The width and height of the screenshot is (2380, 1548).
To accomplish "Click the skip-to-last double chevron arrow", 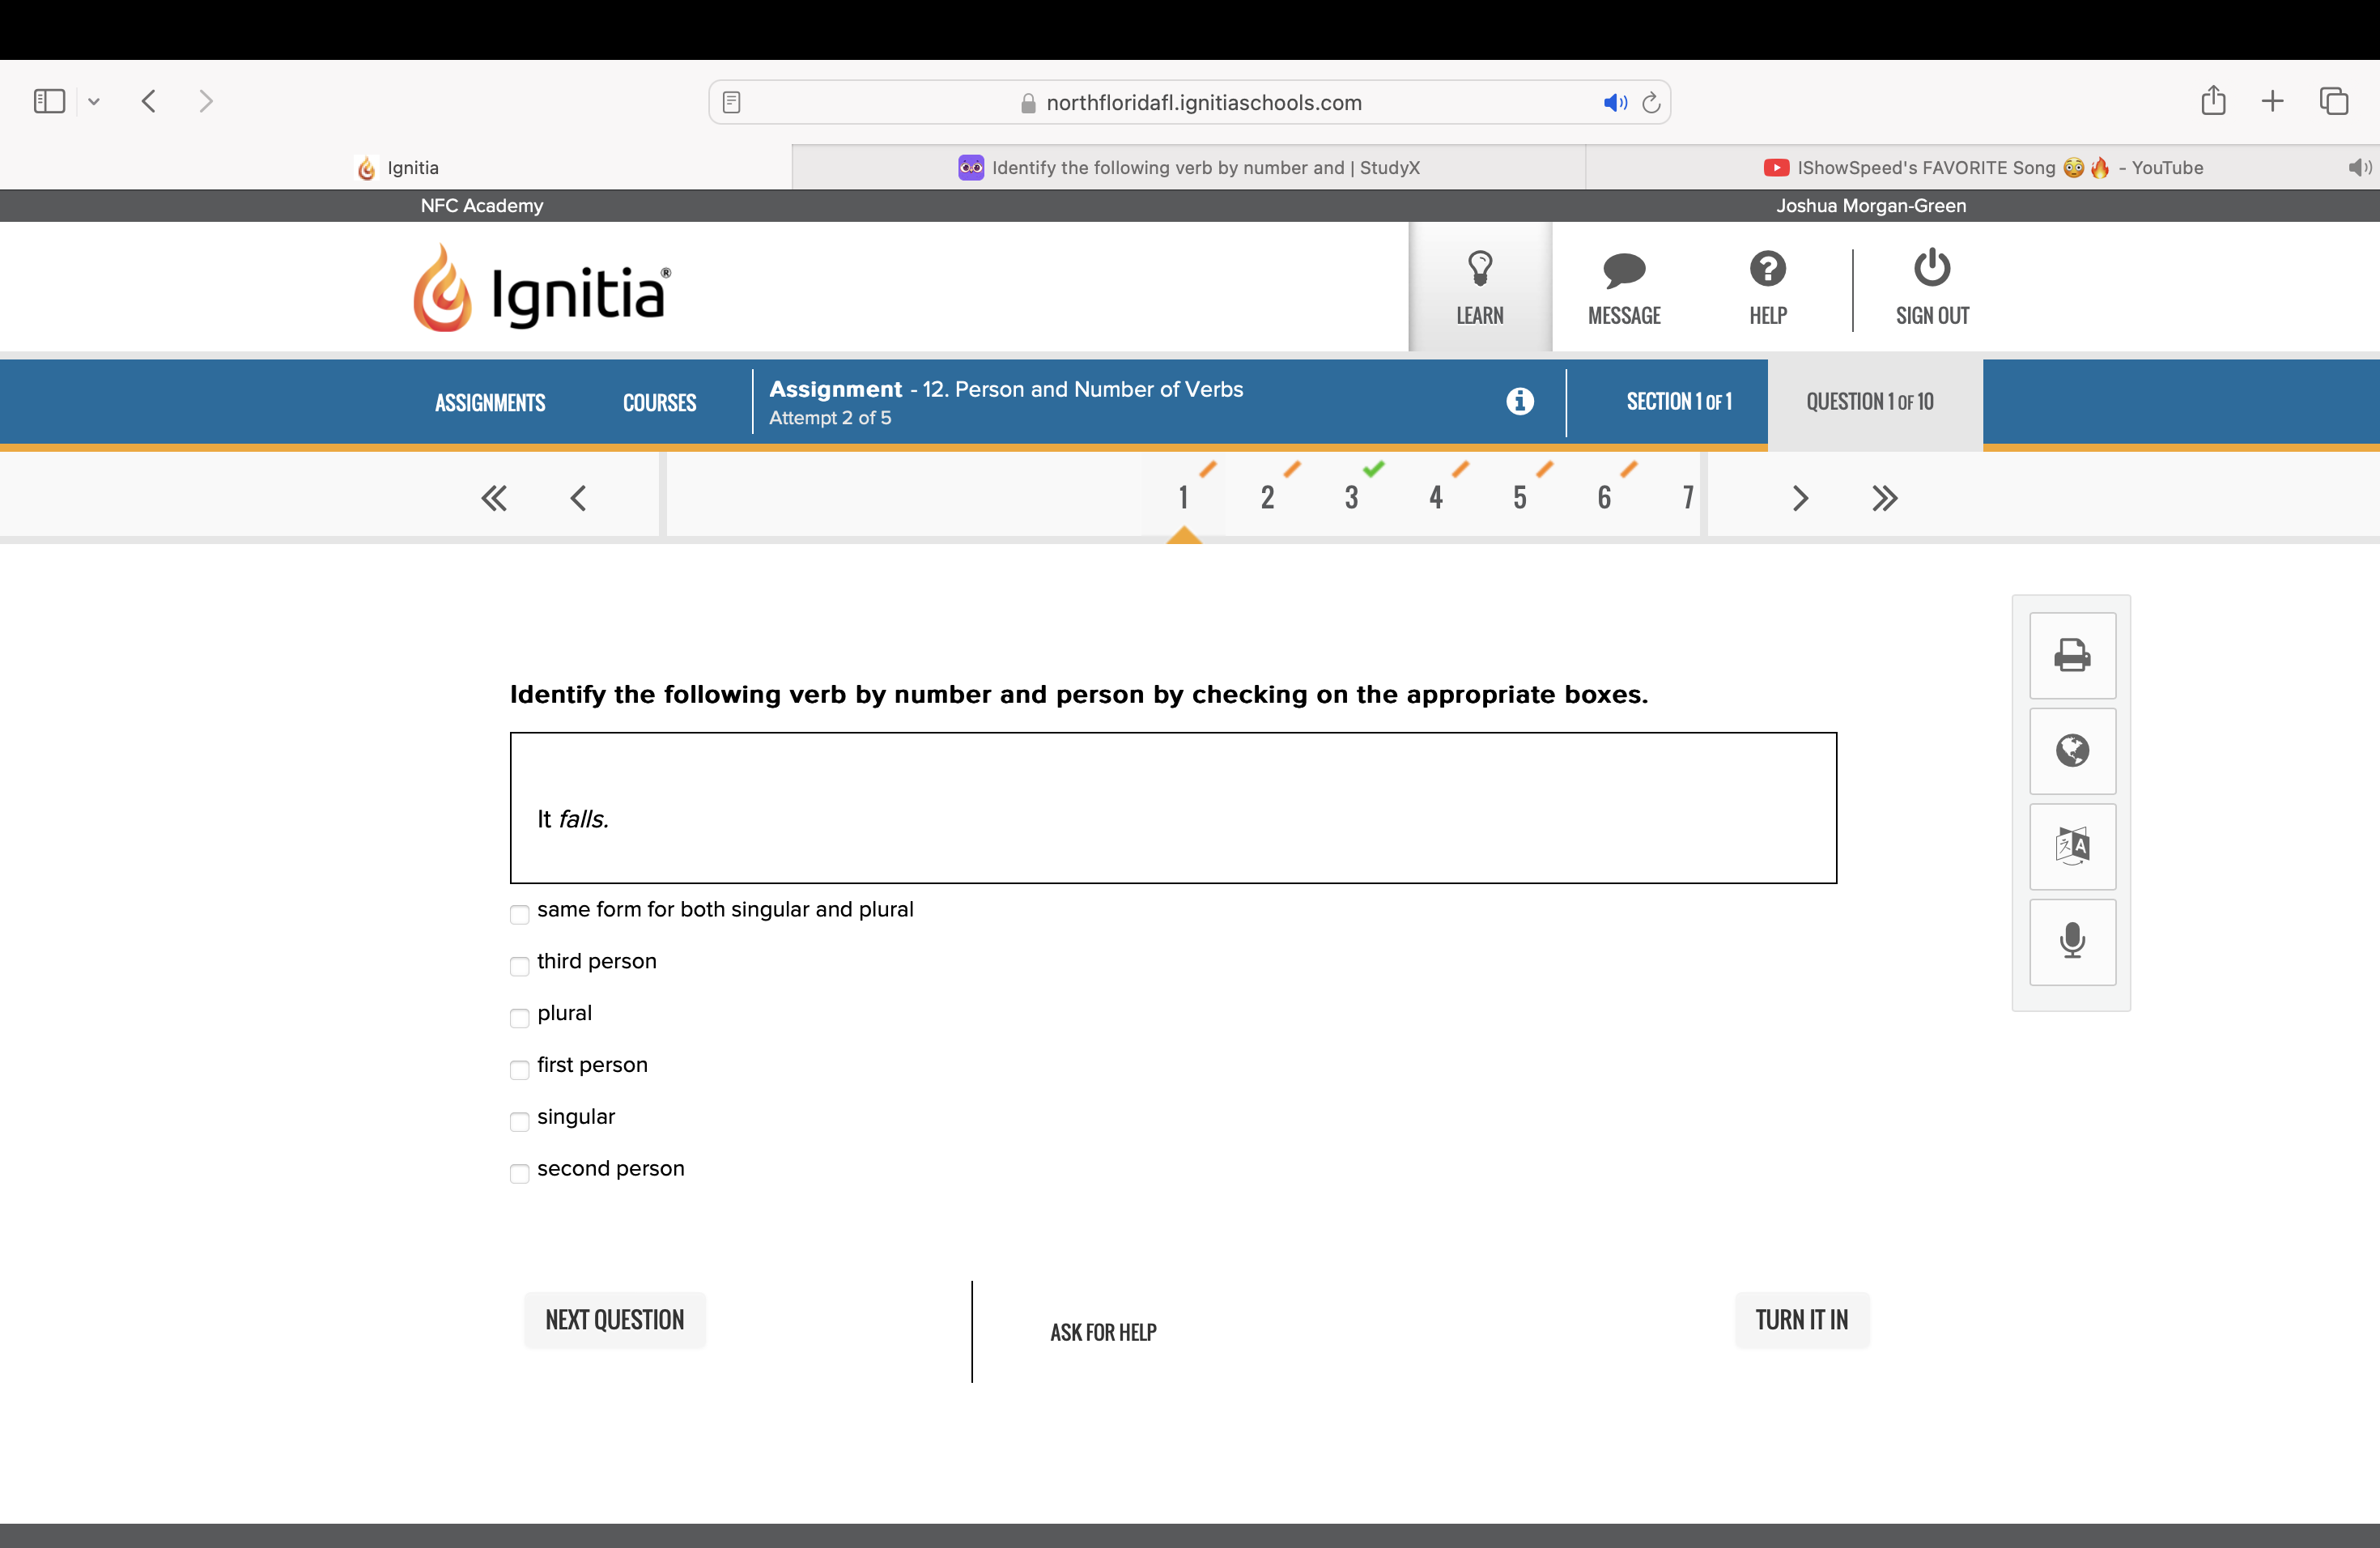I will (x=1884, y=497).
